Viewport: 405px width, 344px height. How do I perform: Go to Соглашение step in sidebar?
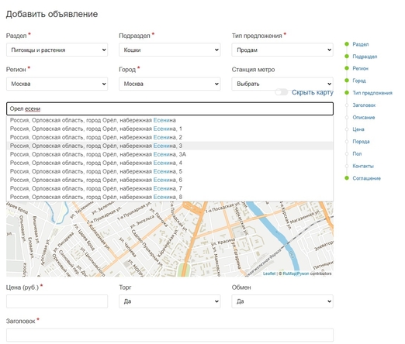point(366,178)
